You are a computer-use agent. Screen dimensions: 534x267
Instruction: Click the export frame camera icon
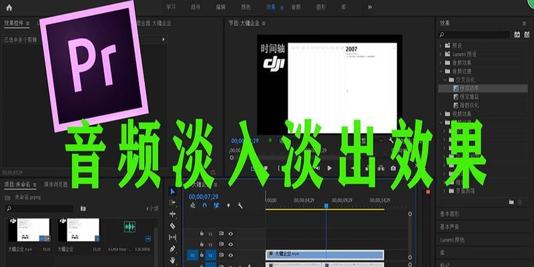(393, 168)
